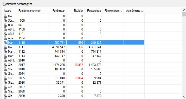
Task: Click the building icon in row 1110
Action: point(5,42)
